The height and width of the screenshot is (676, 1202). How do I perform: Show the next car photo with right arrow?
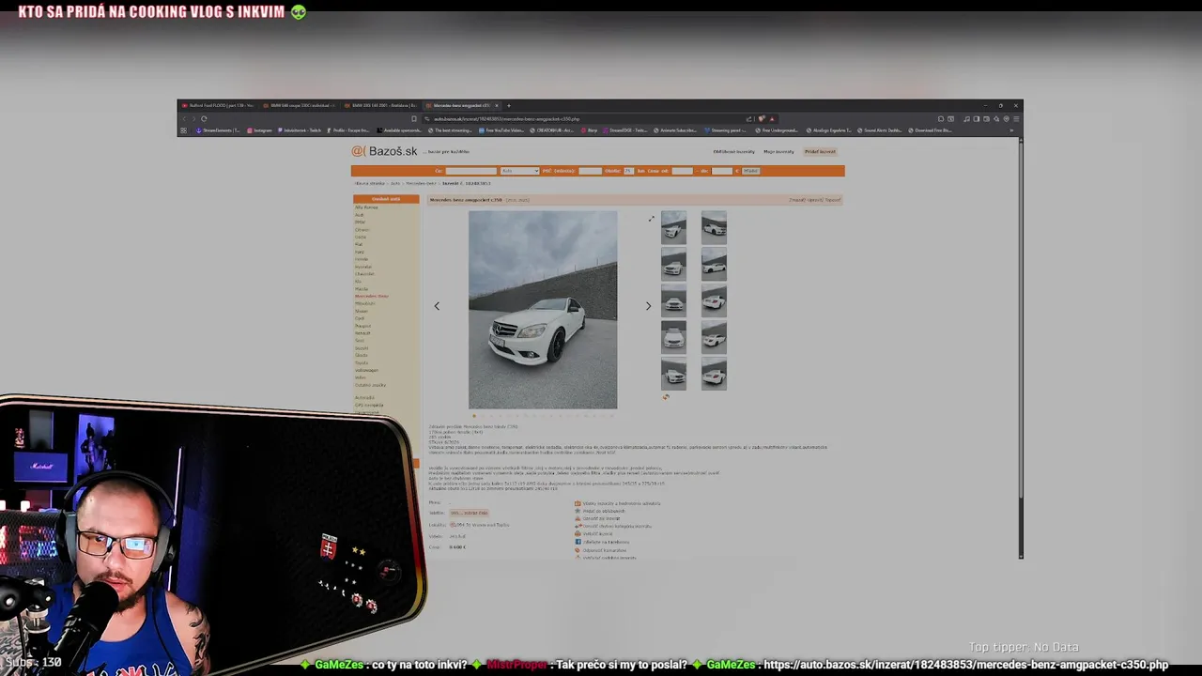point(648,306)
